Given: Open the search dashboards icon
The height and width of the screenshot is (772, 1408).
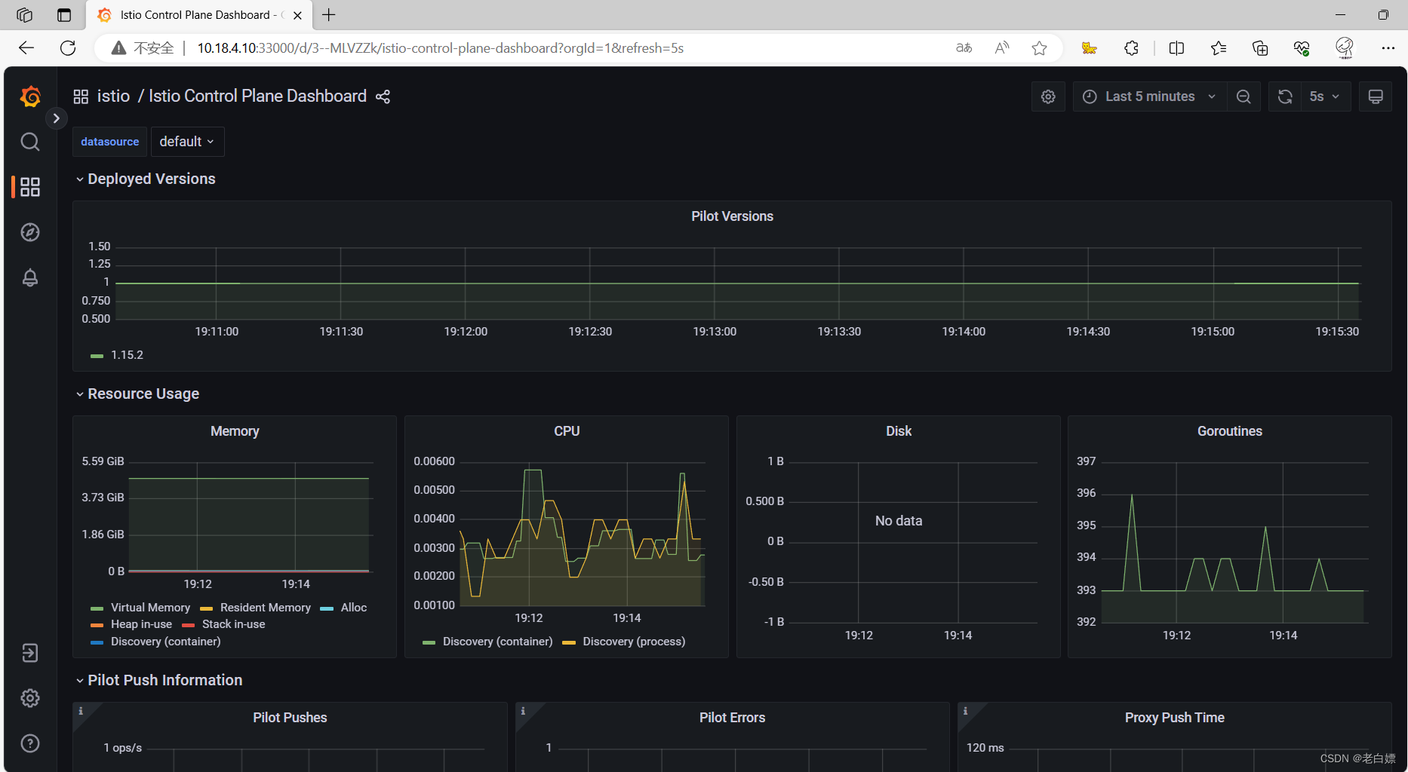Looking at the screenshot, I should [x=30, y=142].
